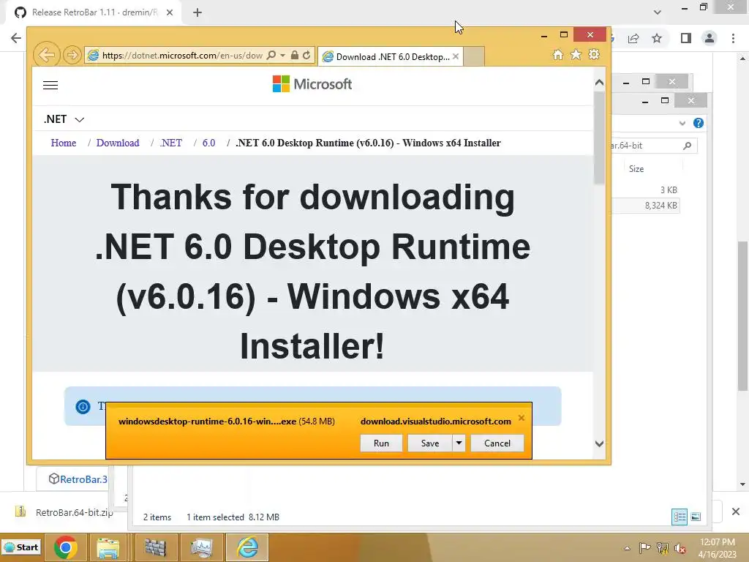Click the IE page scroll down arrow
This screenshot has width=749, height=562.
[599, 443]
